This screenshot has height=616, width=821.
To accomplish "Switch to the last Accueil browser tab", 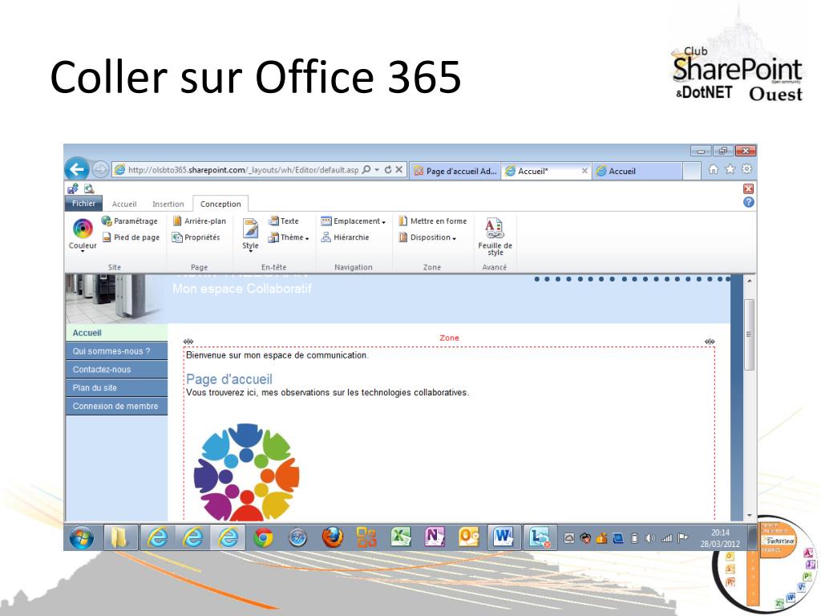I will point(637,171).
